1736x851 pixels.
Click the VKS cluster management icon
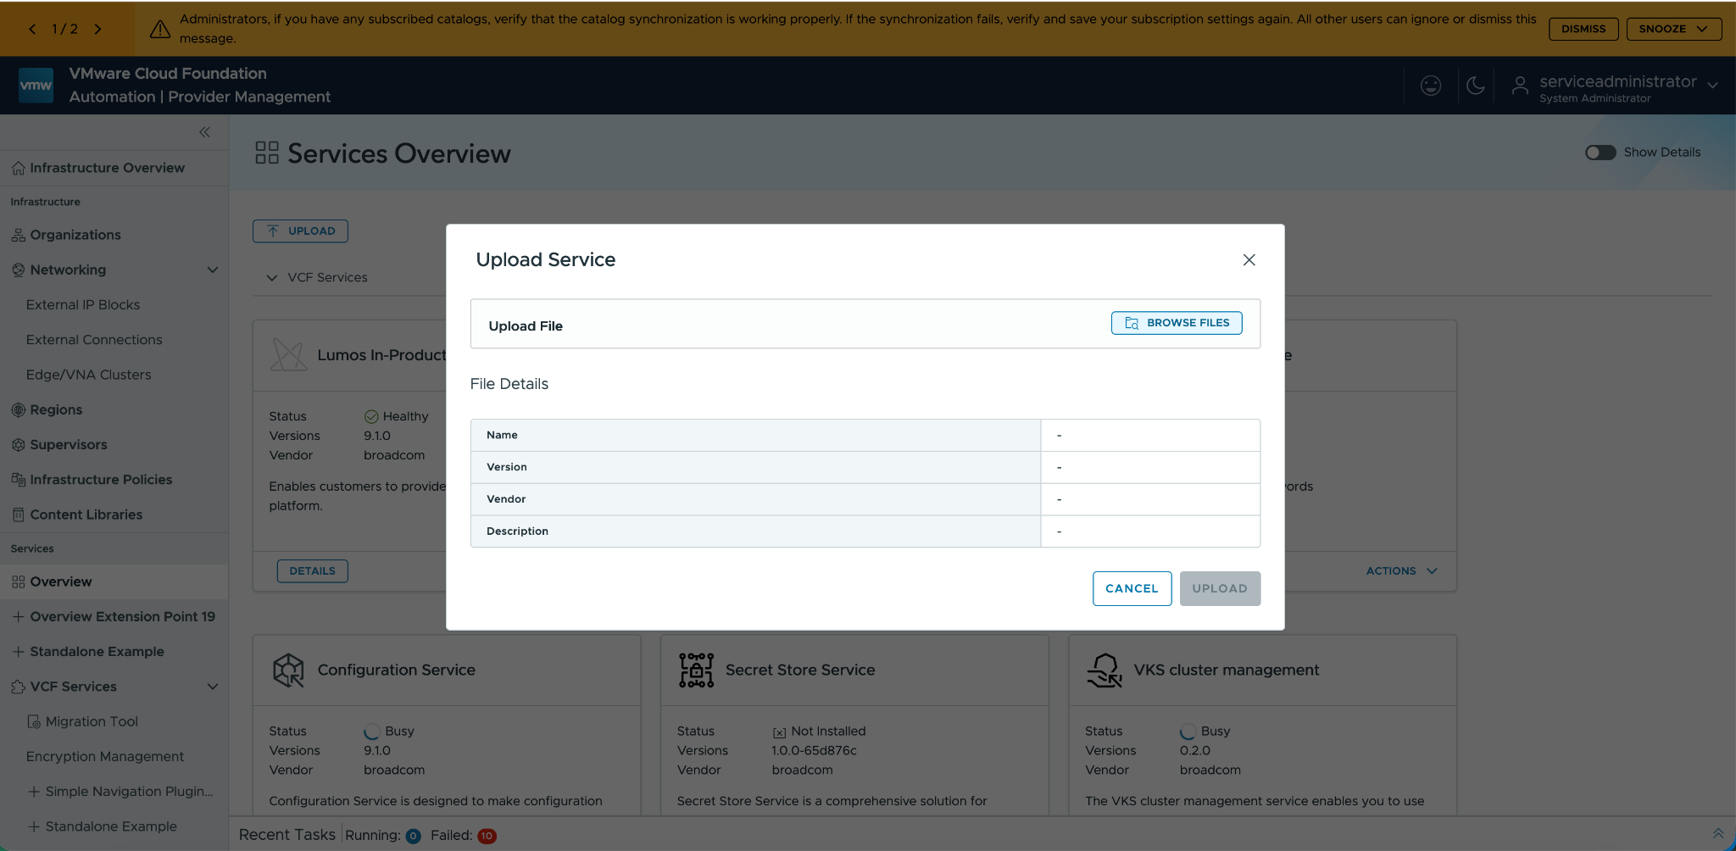[1104, 670]
